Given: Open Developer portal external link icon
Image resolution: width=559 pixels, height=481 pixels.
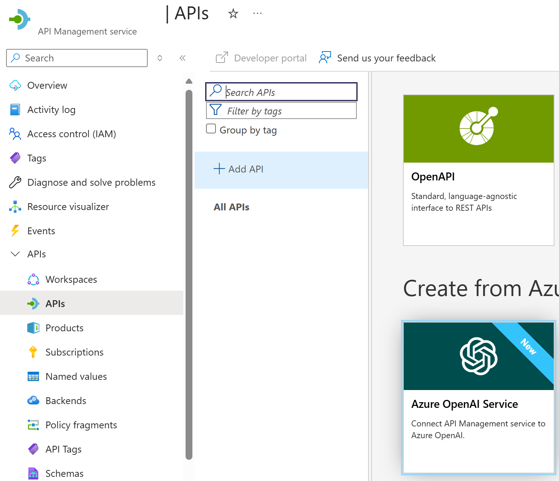Looking at the screenshot, I should tap(222, 58).
